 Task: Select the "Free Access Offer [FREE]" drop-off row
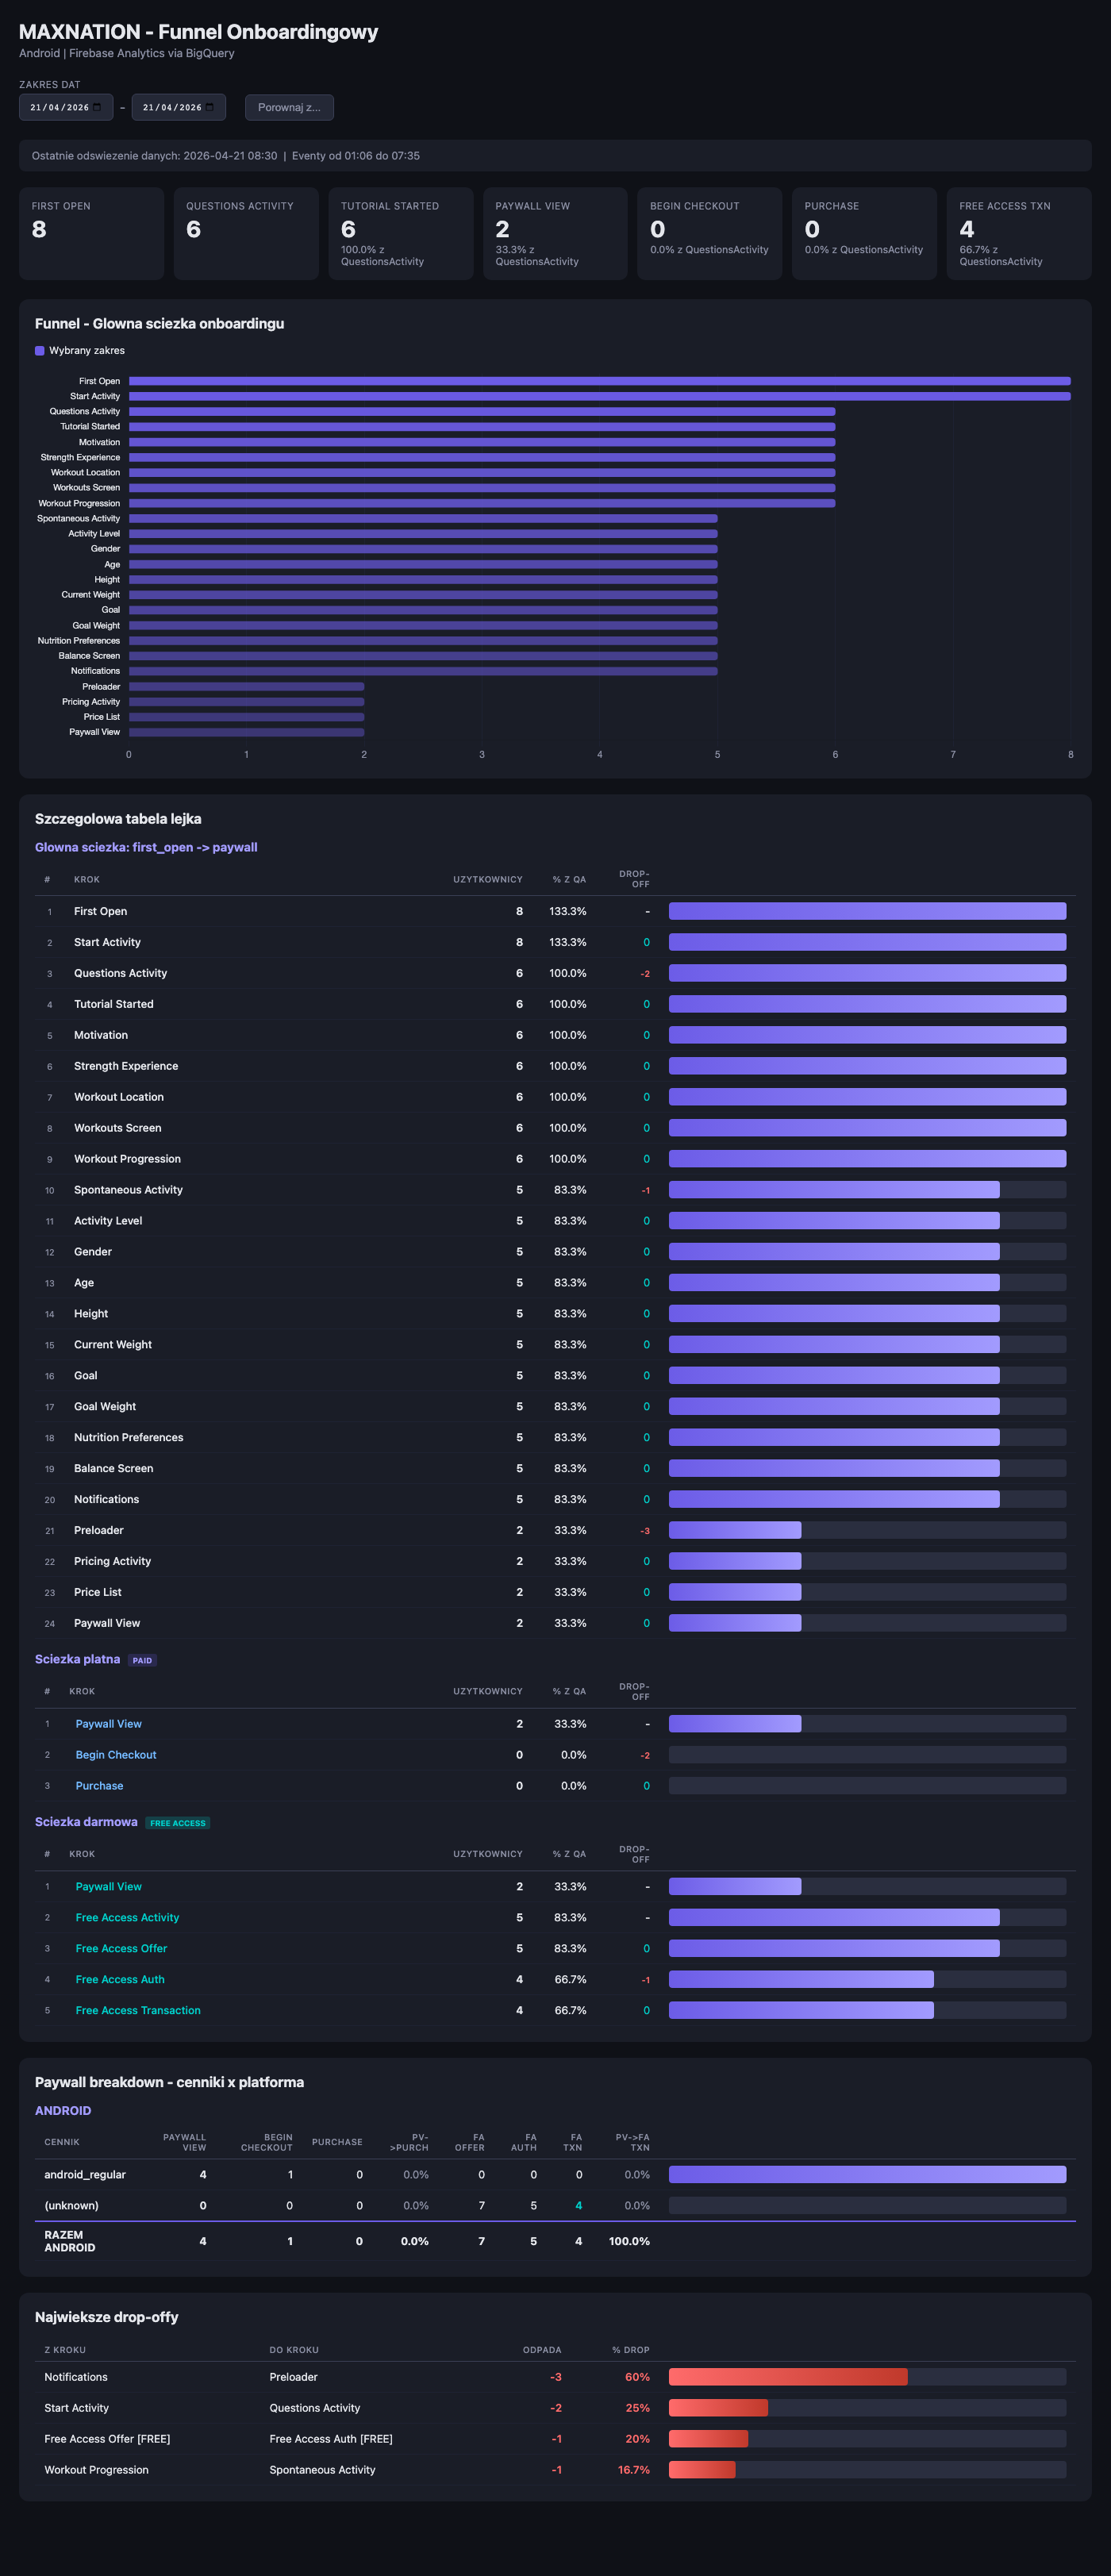[x=555, y=2440]
